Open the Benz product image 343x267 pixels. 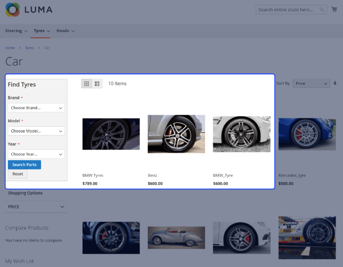[x=176, y=134]
